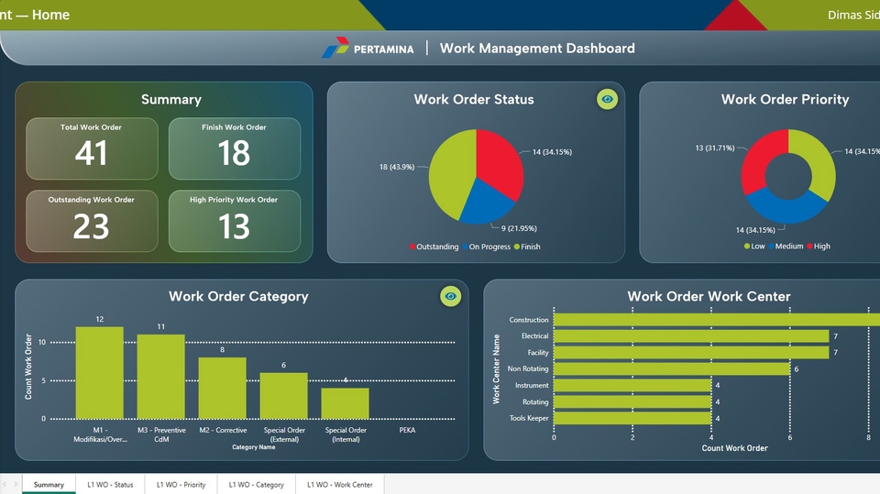Viewport: 880px width, 494px height.
Task: Click the eye icon on Work Order Category
Action: coord(450,296)
